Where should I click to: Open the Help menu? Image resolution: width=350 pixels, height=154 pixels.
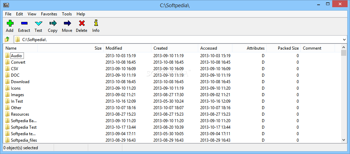(x=81, y=14)
